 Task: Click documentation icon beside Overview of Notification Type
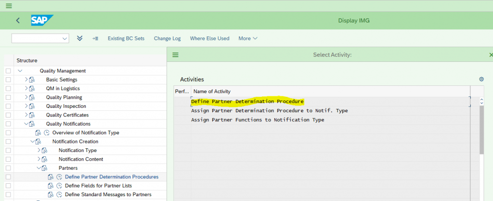click(38, 133)
